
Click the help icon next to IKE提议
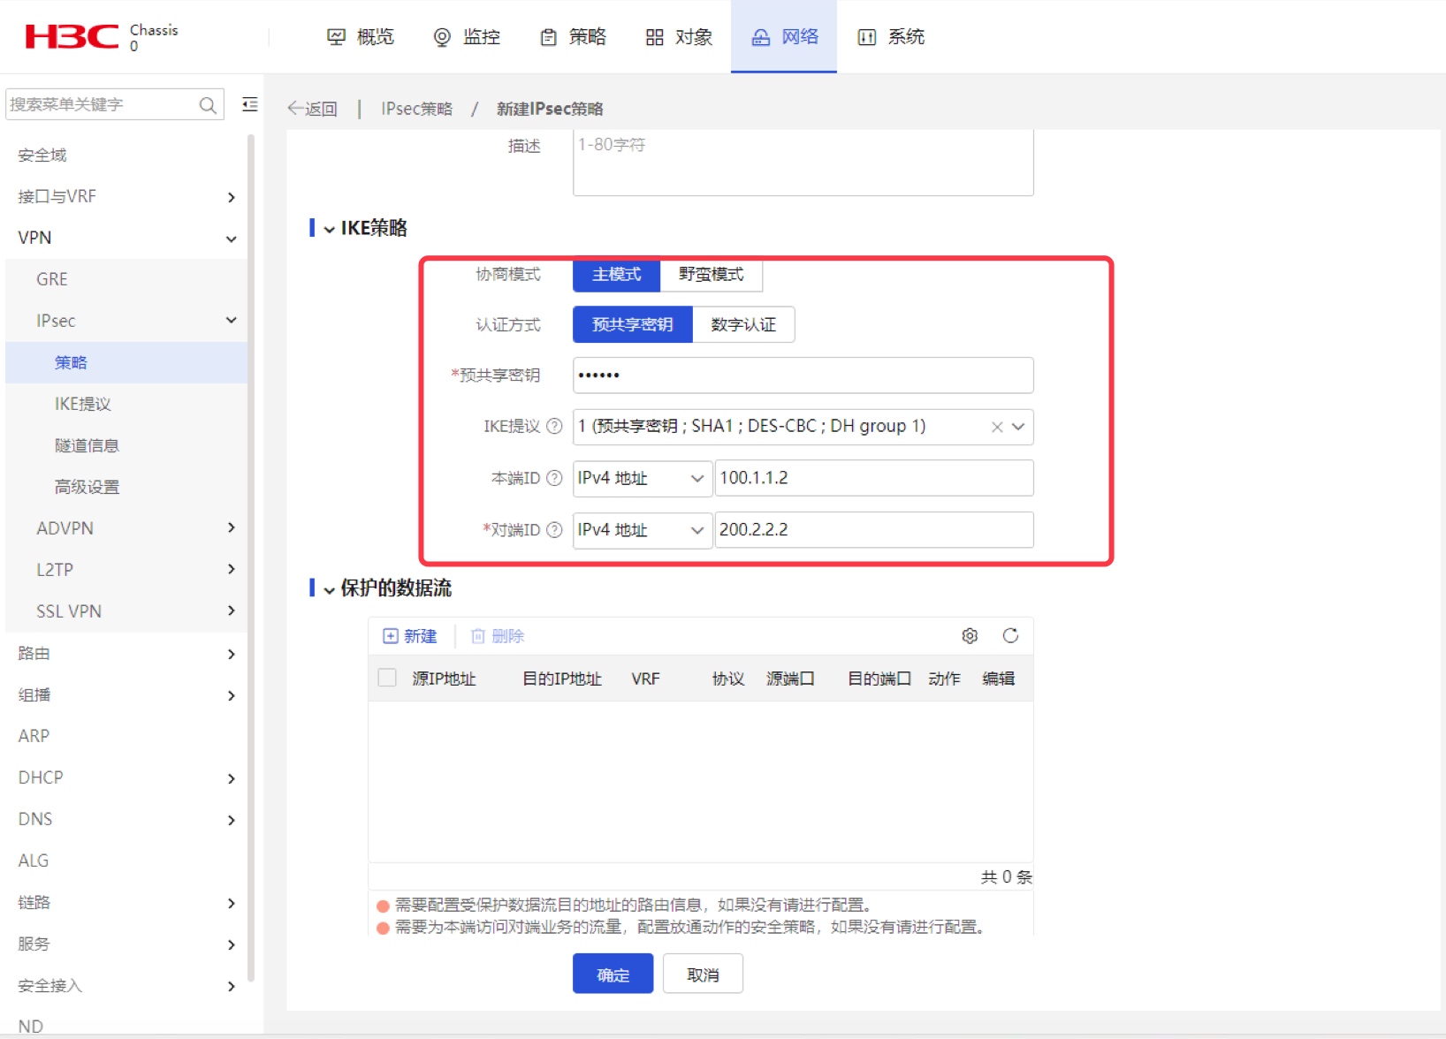(x=554, y=426)
